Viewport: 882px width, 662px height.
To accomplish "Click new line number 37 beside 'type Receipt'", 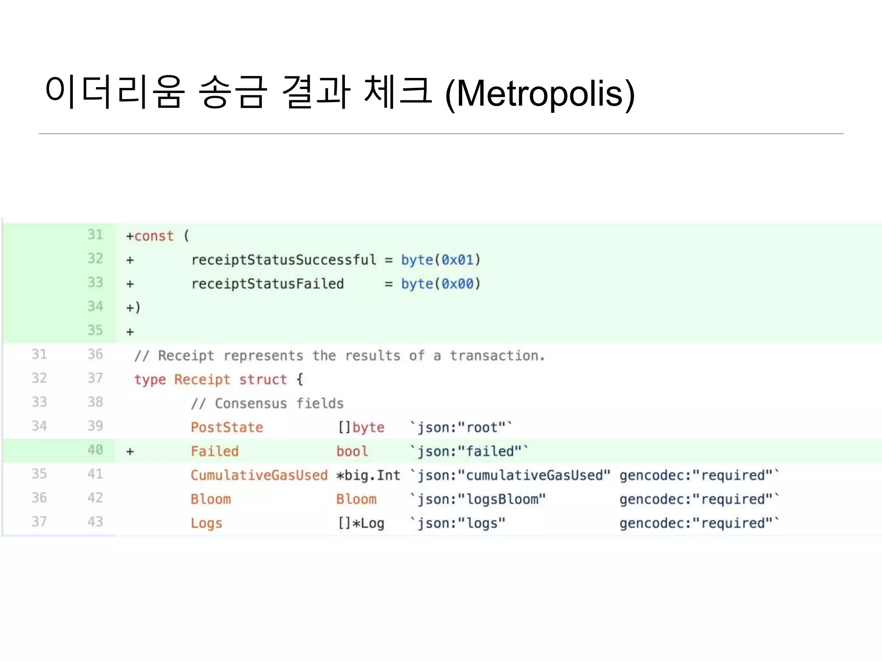I will click(95, 378).
